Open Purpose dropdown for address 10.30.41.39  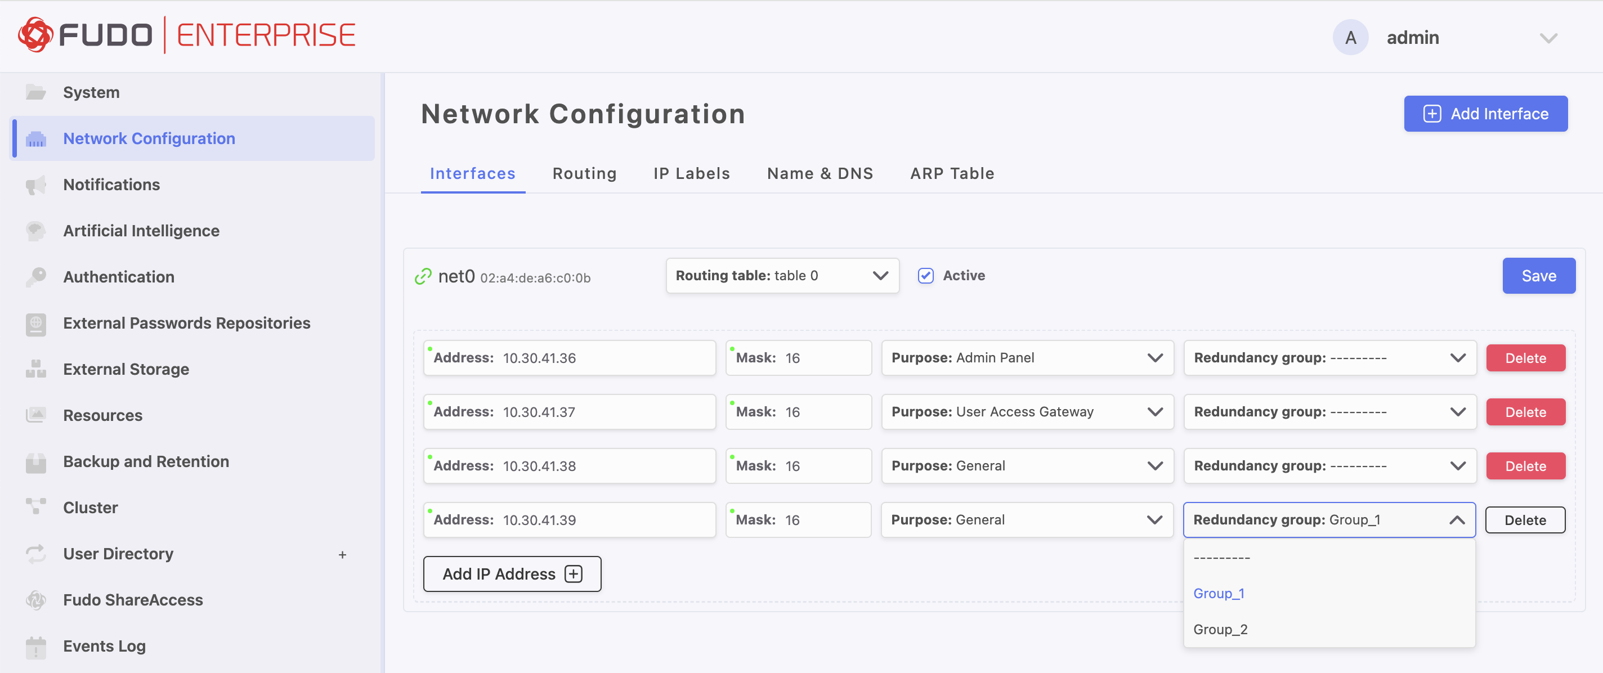pyautogui.click(x=1027, y=520)
